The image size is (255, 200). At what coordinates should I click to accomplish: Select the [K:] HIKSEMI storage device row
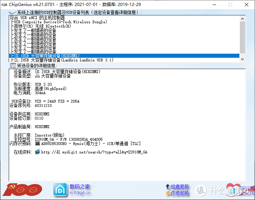tap(124, 56)
